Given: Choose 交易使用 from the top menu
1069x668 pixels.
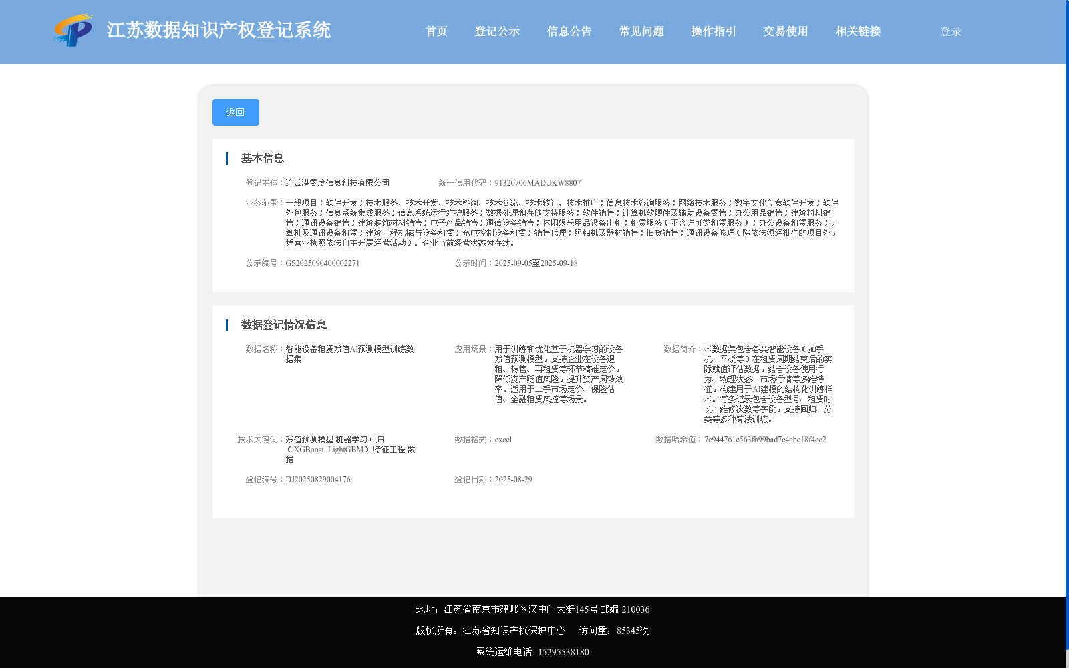Looking at the screenshot, I should click(x=786, y=31).
